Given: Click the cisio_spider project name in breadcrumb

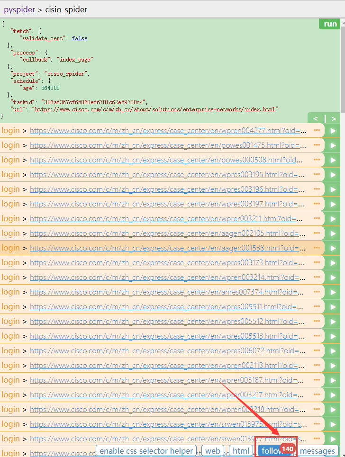Looking at the screenshot, I should 66,9.
